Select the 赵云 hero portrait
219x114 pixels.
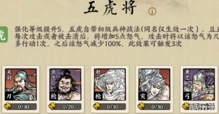110,84
